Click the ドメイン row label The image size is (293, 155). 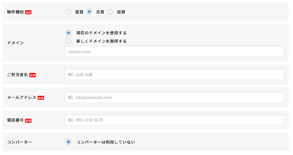point(15,43)
